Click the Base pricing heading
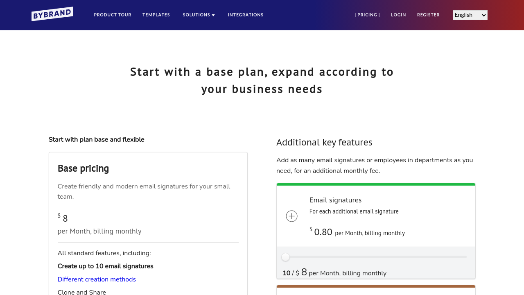The image size is (524, 295). pyautogui.click(x=83, y=168)
